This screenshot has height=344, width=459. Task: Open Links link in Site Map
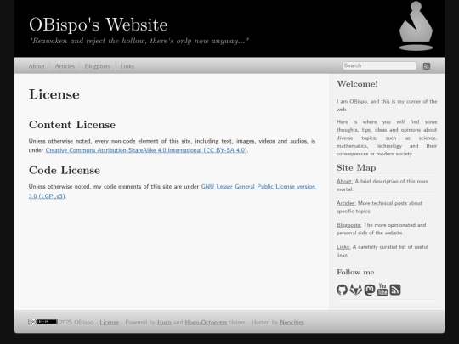pyautogui.click(x=343, y=247)
